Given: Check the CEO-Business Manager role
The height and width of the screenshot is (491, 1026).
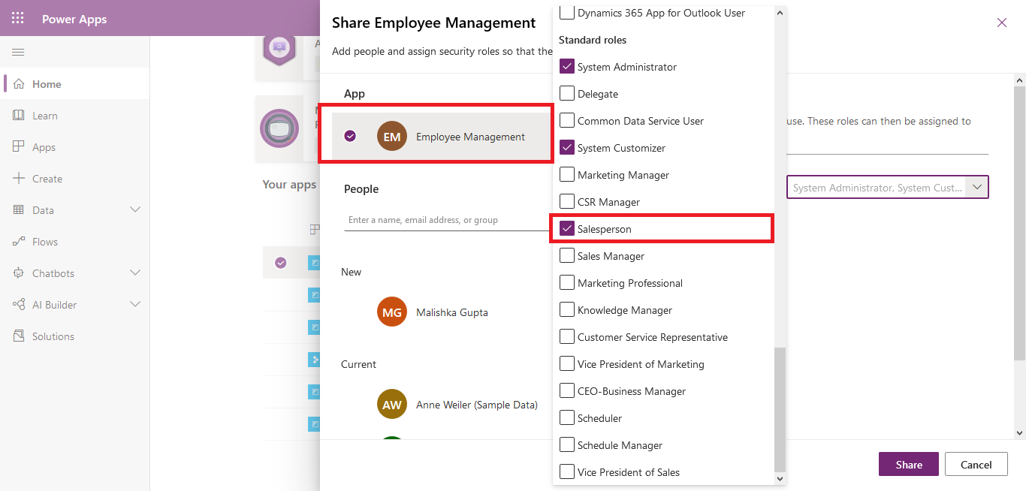Looking at the screenshot, I should [x=567, y=390].
